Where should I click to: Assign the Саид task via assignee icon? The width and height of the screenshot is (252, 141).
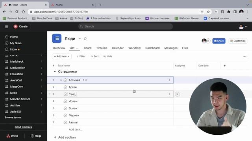[x=177, y=94]
